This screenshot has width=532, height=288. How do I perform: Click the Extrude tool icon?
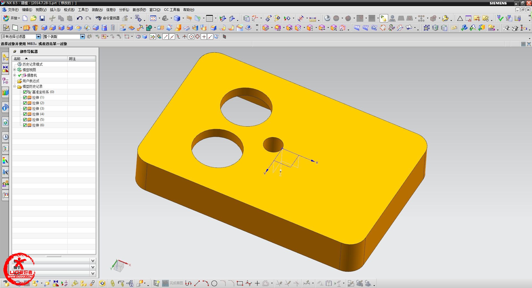[27, 28]
